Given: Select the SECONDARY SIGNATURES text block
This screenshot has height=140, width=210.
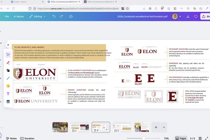Looking at the screenshot, I should (189, 52).
